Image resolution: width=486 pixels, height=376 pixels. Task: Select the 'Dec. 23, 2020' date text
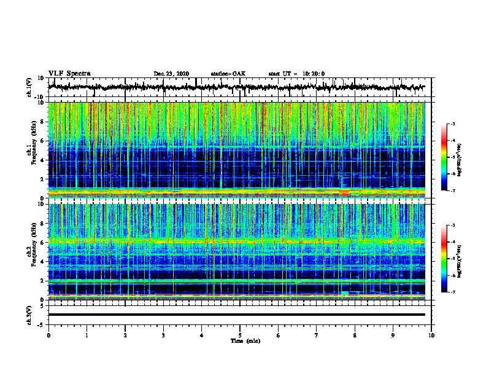[171, 74]
